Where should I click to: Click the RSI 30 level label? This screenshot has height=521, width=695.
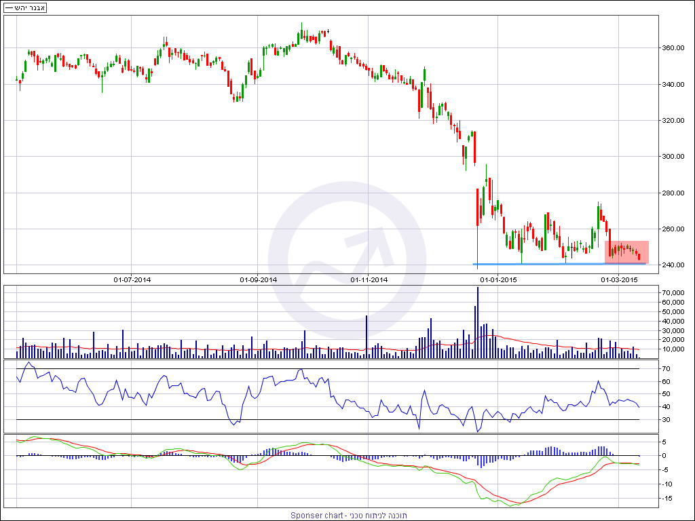click(666, 419)
